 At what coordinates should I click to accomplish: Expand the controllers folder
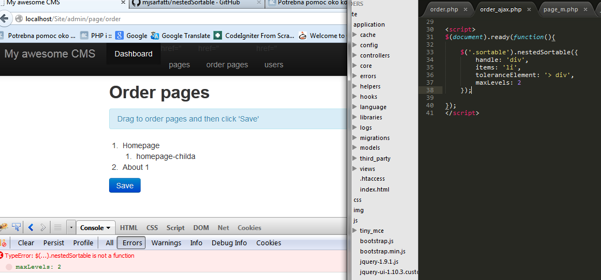click(354, 55)
